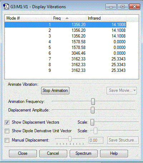
Task: Click the manual displacement value field
Action: [x=96, y=140]
